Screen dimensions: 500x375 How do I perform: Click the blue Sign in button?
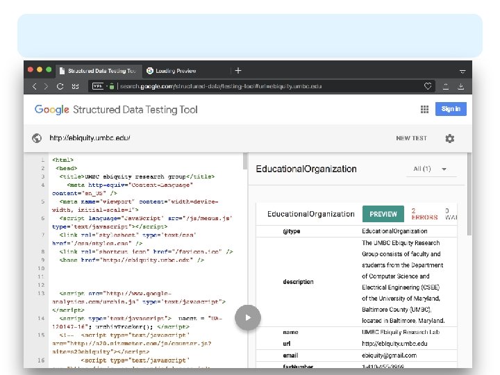coord(451,109)
